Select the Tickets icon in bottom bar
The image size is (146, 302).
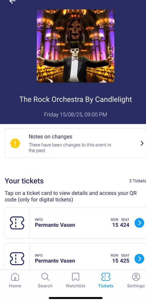pyautogui.click(x=106, y=277)
